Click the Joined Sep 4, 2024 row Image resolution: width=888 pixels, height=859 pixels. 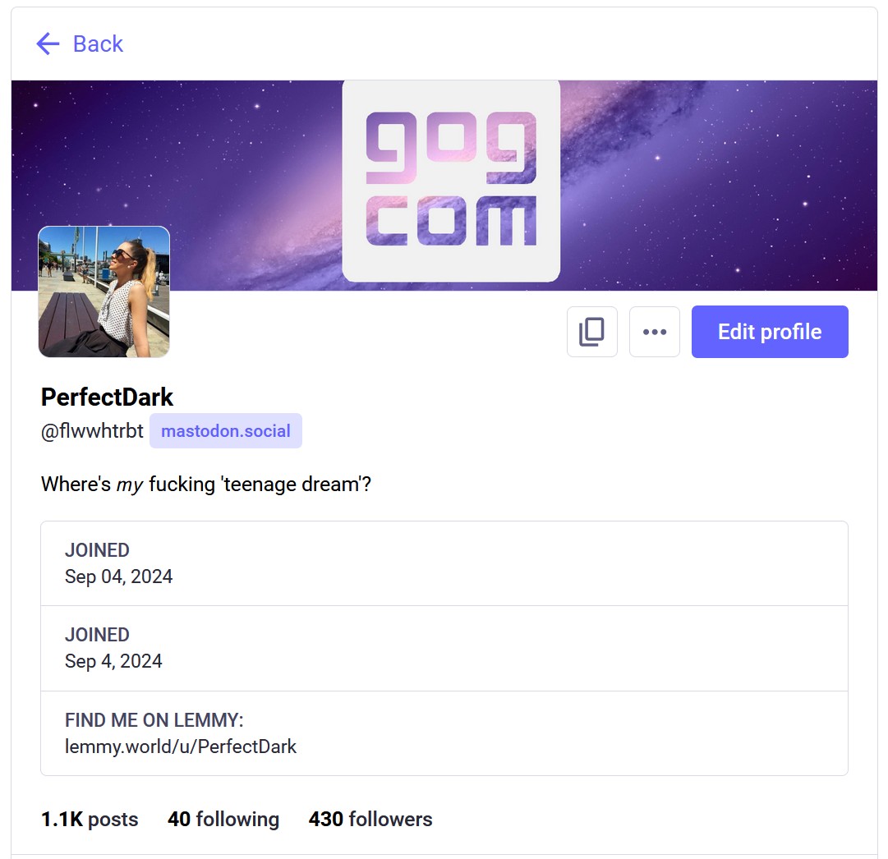444,648
